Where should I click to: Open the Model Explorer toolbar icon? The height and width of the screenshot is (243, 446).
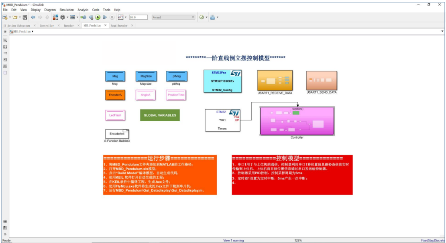73,17
